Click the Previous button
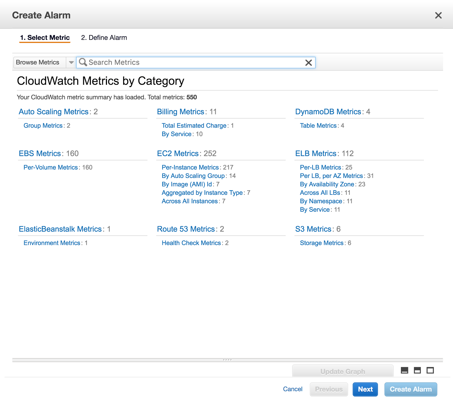The width and height of the screenshot is (453, 400). (329, 389)
